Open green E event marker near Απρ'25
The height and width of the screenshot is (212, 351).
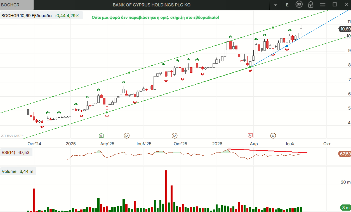[101, 135]
